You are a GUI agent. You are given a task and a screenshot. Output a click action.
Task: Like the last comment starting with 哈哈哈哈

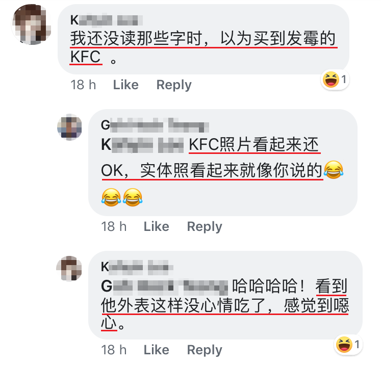pyautogui.click(x=156, y=350)
